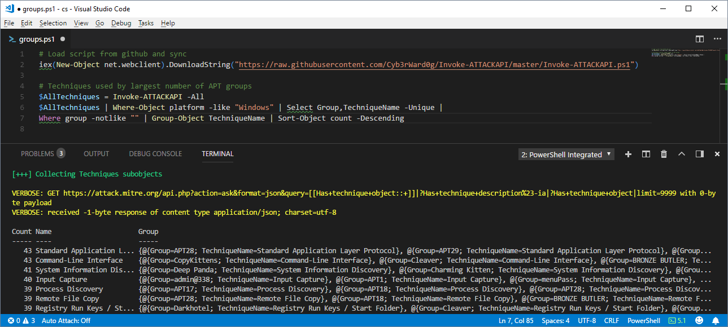
Task: Open the Debug menu
Action: pyautogui.click(x=121, y=23)
